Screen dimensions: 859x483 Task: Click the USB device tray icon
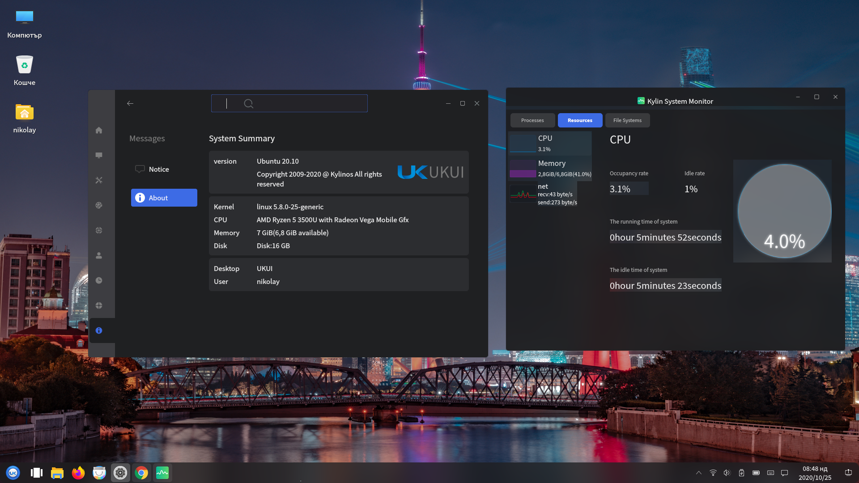pos(741,473)
